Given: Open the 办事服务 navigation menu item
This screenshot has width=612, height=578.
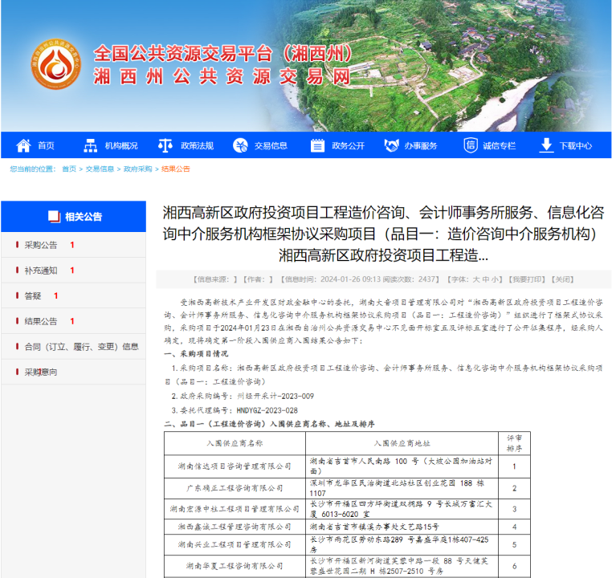Looking at the screenshot, I should [421, 146].
